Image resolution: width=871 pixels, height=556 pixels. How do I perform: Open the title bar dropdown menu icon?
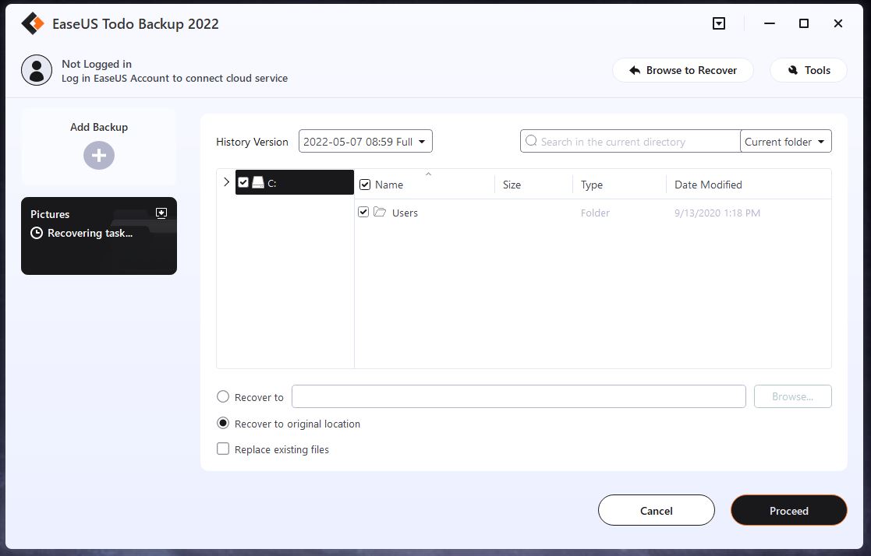[719, 23]
